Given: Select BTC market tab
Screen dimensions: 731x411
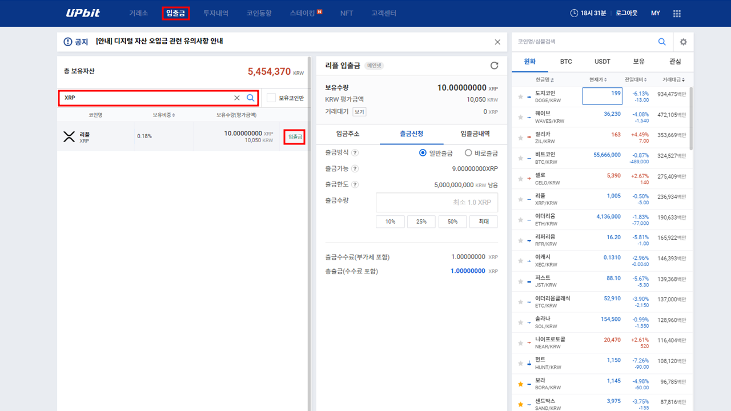Looking at the screenshot, I should point(566,62).
